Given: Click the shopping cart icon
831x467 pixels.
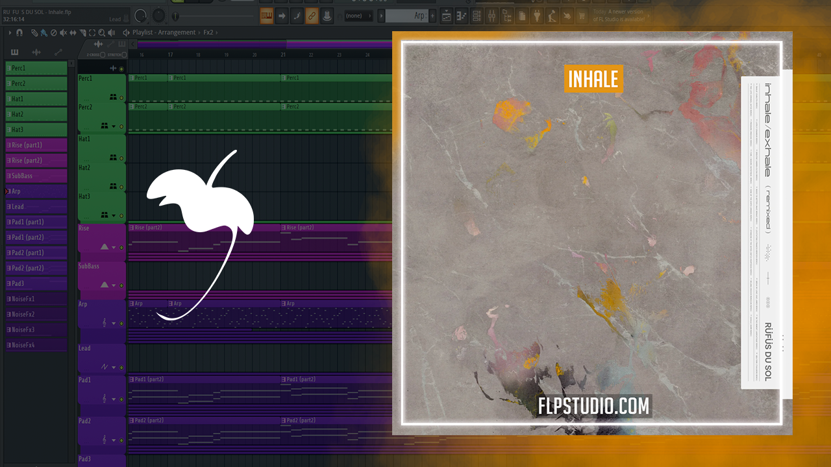Looking at the screenshot, I should point(581,16).
